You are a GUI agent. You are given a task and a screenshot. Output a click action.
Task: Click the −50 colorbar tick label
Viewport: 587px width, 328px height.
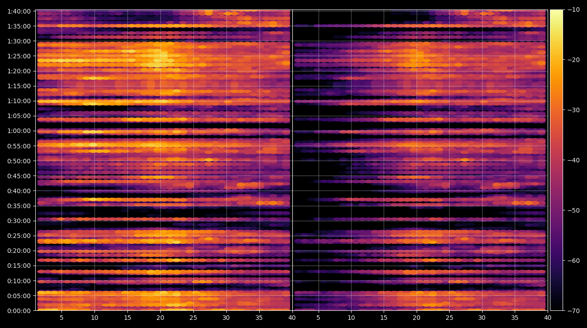[x=573, y=210]
